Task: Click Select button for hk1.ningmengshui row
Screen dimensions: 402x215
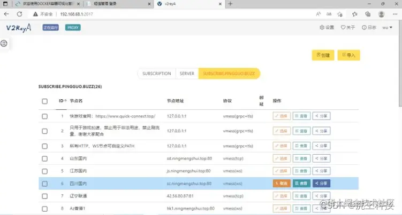Action: (282, 209)
